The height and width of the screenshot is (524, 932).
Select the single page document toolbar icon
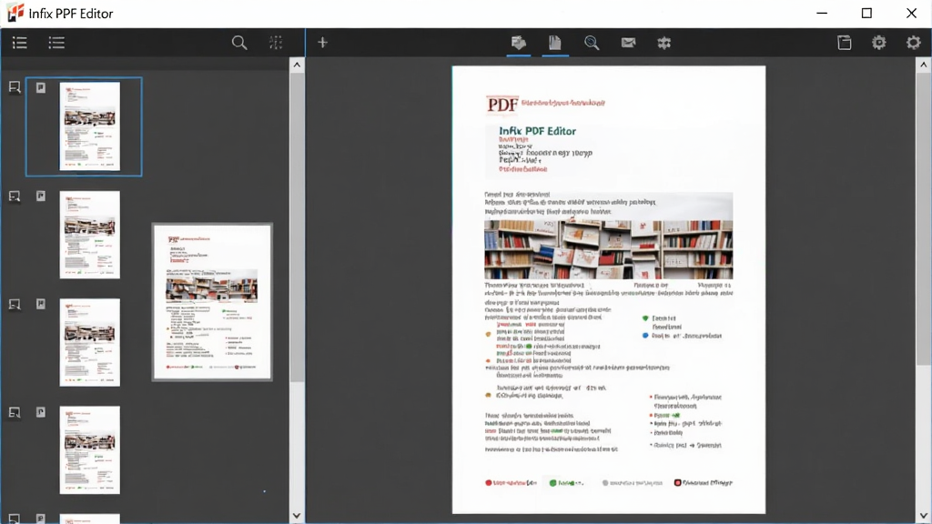[x=554, y=43]
